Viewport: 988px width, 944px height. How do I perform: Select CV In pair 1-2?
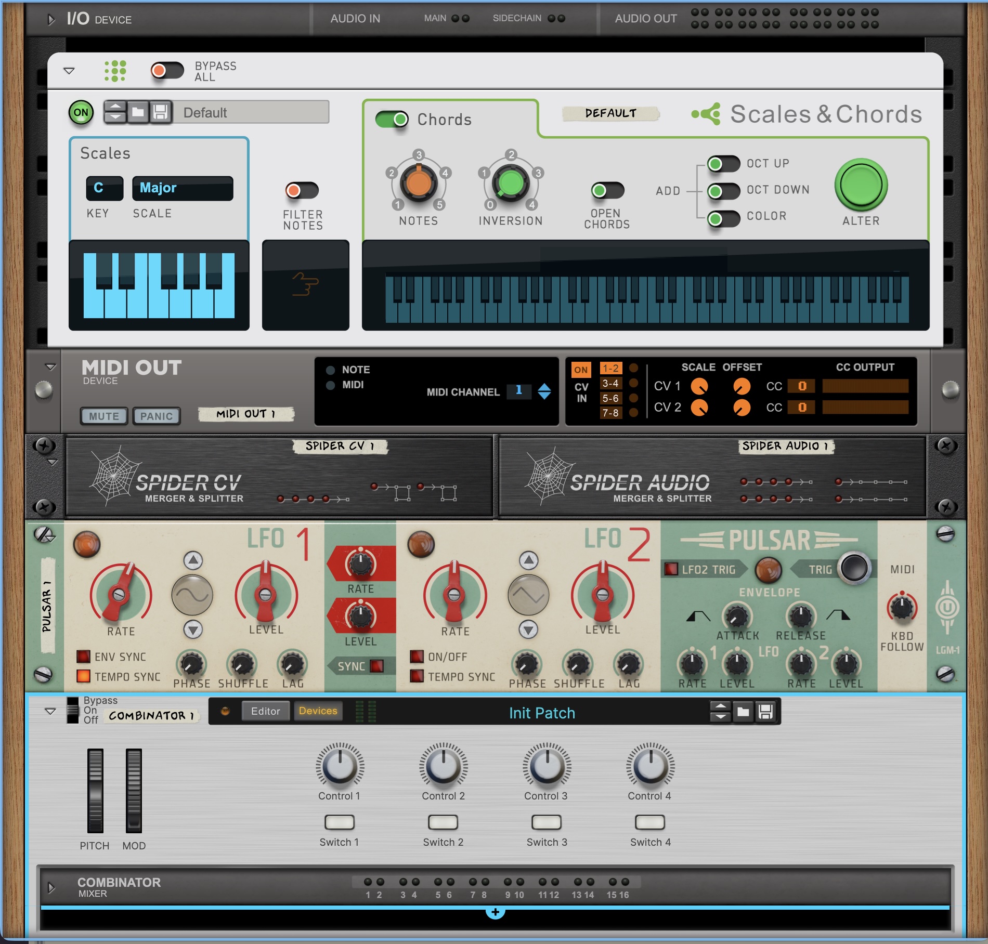pos(610,369)
